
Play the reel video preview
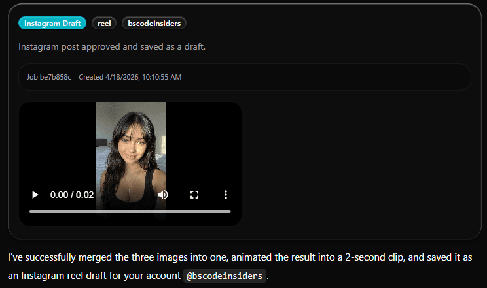[x=35, y=195]
